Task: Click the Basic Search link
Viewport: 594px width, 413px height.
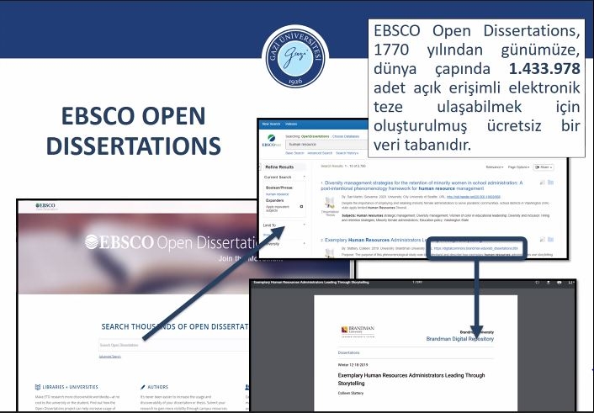Action: (x=294, y=153)
